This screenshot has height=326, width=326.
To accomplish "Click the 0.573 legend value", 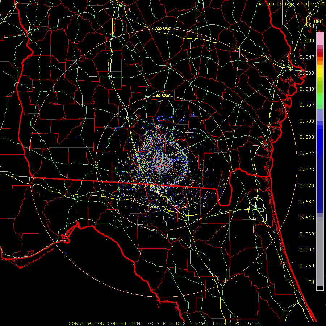I will click(x=307, y=169).
